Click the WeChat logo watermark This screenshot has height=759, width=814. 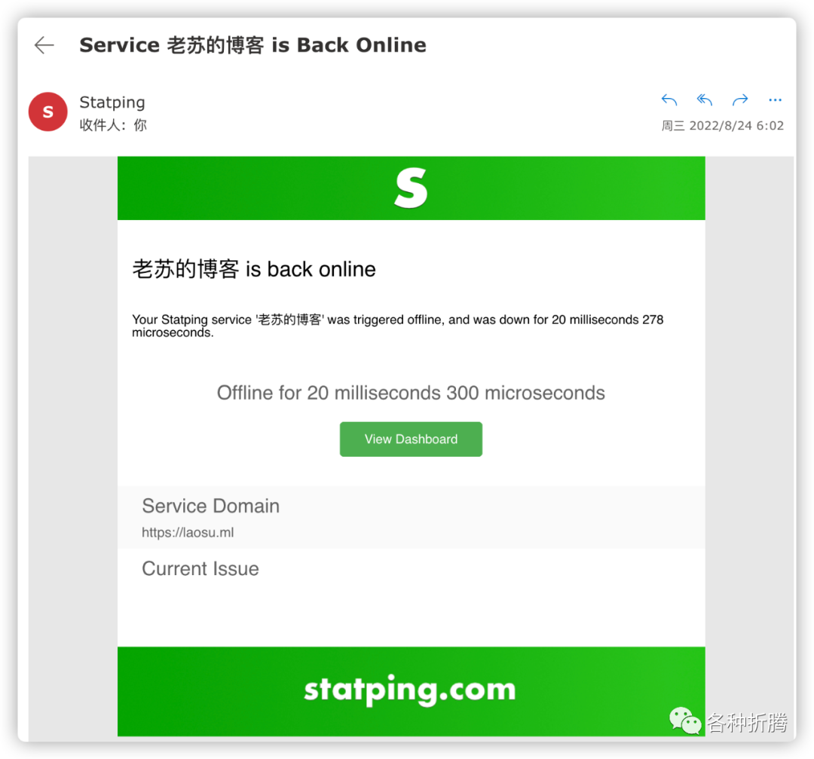[x=684, y=721]
